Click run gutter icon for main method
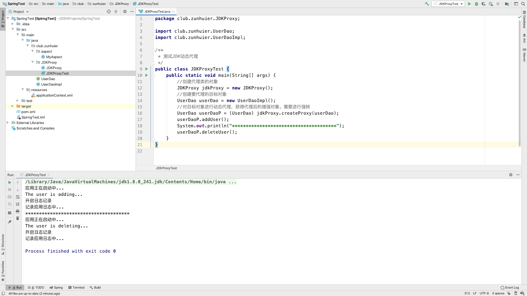The width and height of the screenshot is (527, 296). [x=146, y=75]
